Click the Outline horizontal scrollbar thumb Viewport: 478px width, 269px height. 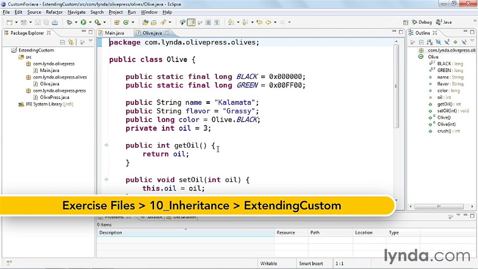[439, 207]
